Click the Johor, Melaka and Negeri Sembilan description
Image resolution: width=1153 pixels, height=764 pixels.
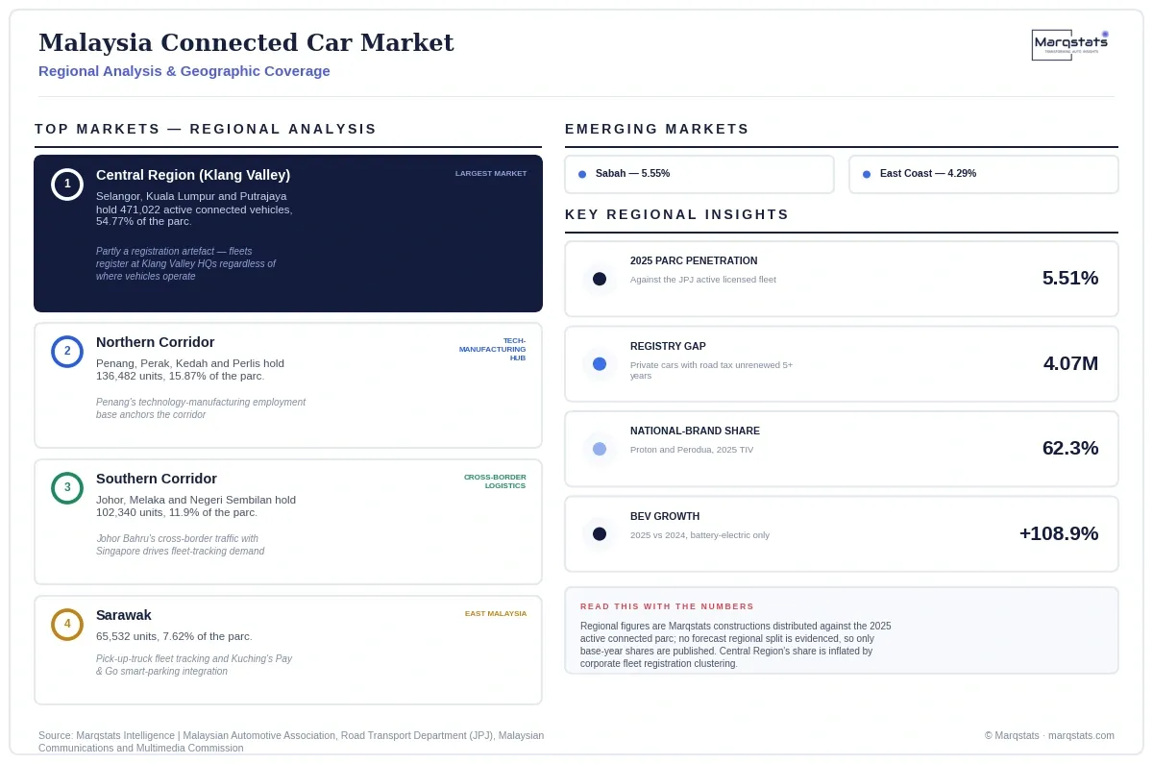click(x=196, y=506)
